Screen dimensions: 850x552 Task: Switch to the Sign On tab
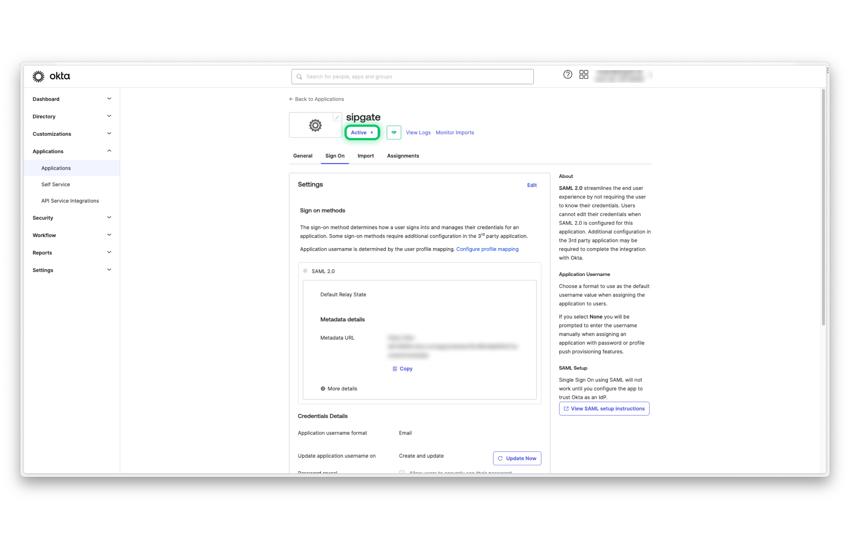(x=335, y=156)
